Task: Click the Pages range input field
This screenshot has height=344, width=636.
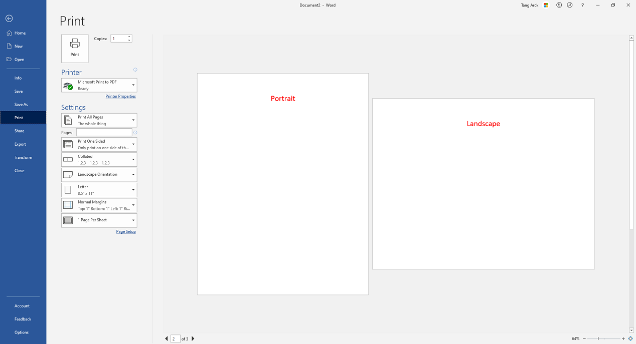Action: tap(104, 133)
